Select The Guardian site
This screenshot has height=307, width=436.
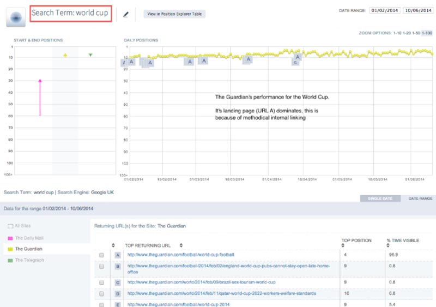tap(29, 249)
